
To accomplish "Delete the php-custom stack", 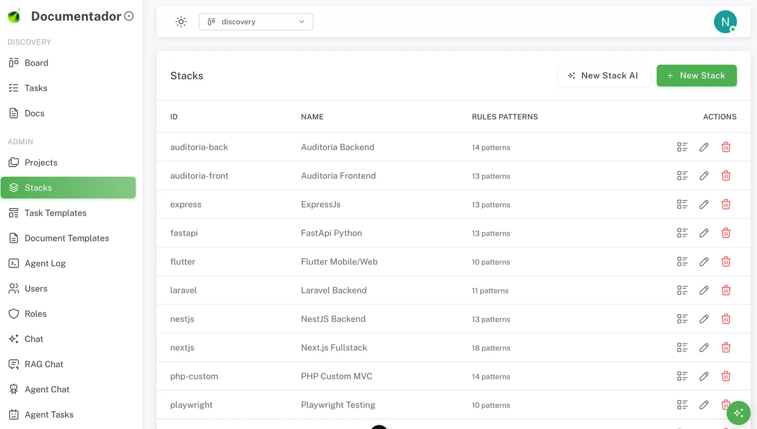I will pyautogui.click(x=726, y=376).
